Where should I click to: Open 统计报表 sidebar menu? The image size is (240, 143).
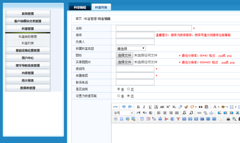(x=28, y=80)
